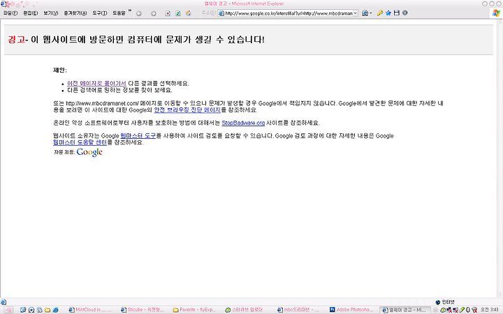503x314 pixels.
Task: Click the media player quick launch icon
Action: 31,310
